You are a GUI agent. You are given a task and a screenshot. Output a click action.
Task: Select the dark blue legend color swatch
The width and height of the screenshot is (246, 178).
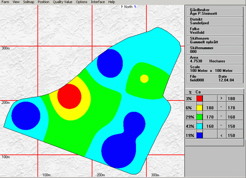click(x=199, y=136)
